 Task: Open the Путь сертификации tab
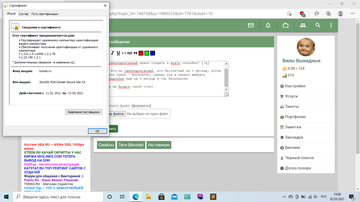tap(45, 14)
